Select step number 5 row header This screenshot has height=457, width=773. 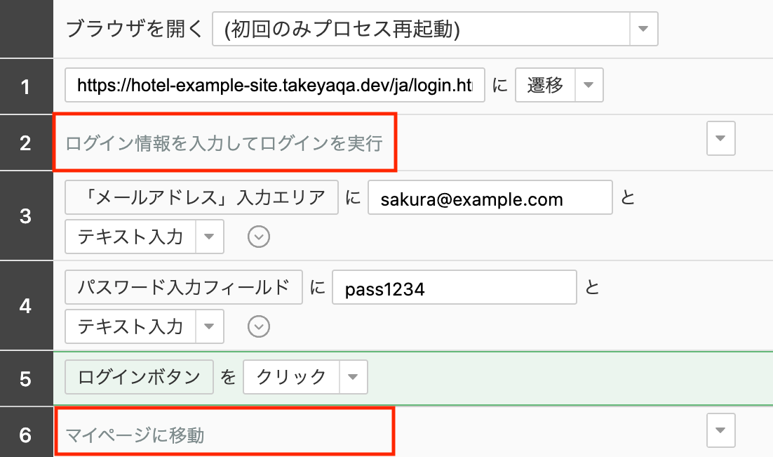pos(26,379)
